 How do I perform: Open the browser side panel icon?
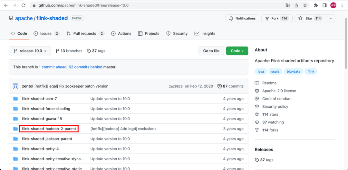(324, 5)
